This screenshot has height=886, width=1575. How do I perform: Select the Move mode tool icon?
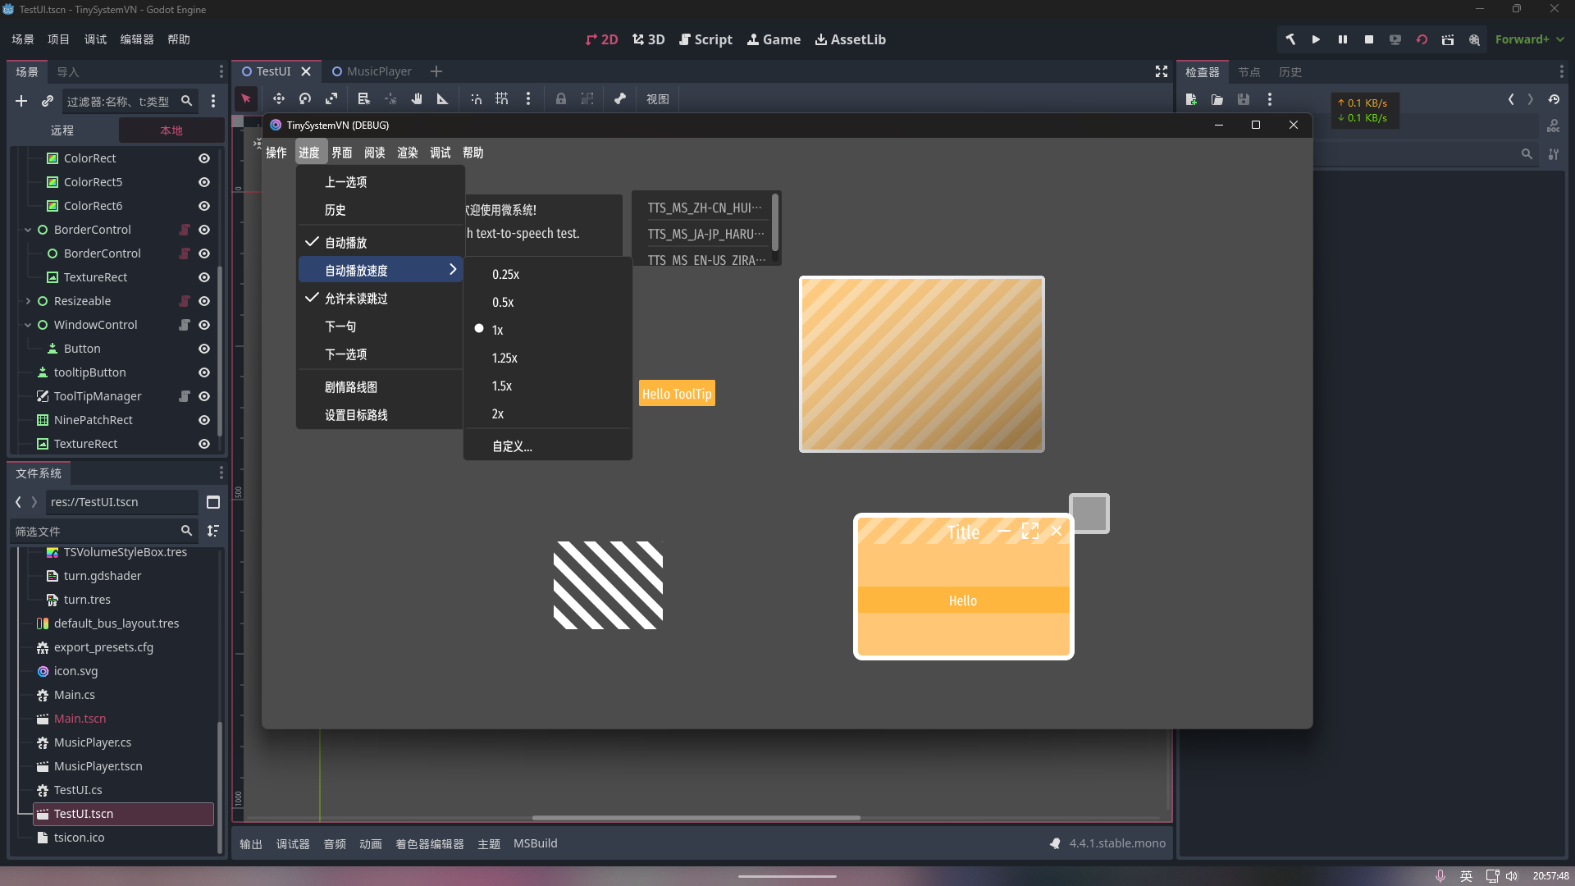click(279, 98)
